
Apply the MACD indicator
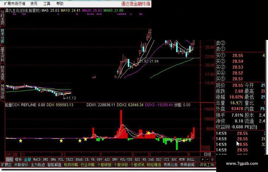pos(37,160)
